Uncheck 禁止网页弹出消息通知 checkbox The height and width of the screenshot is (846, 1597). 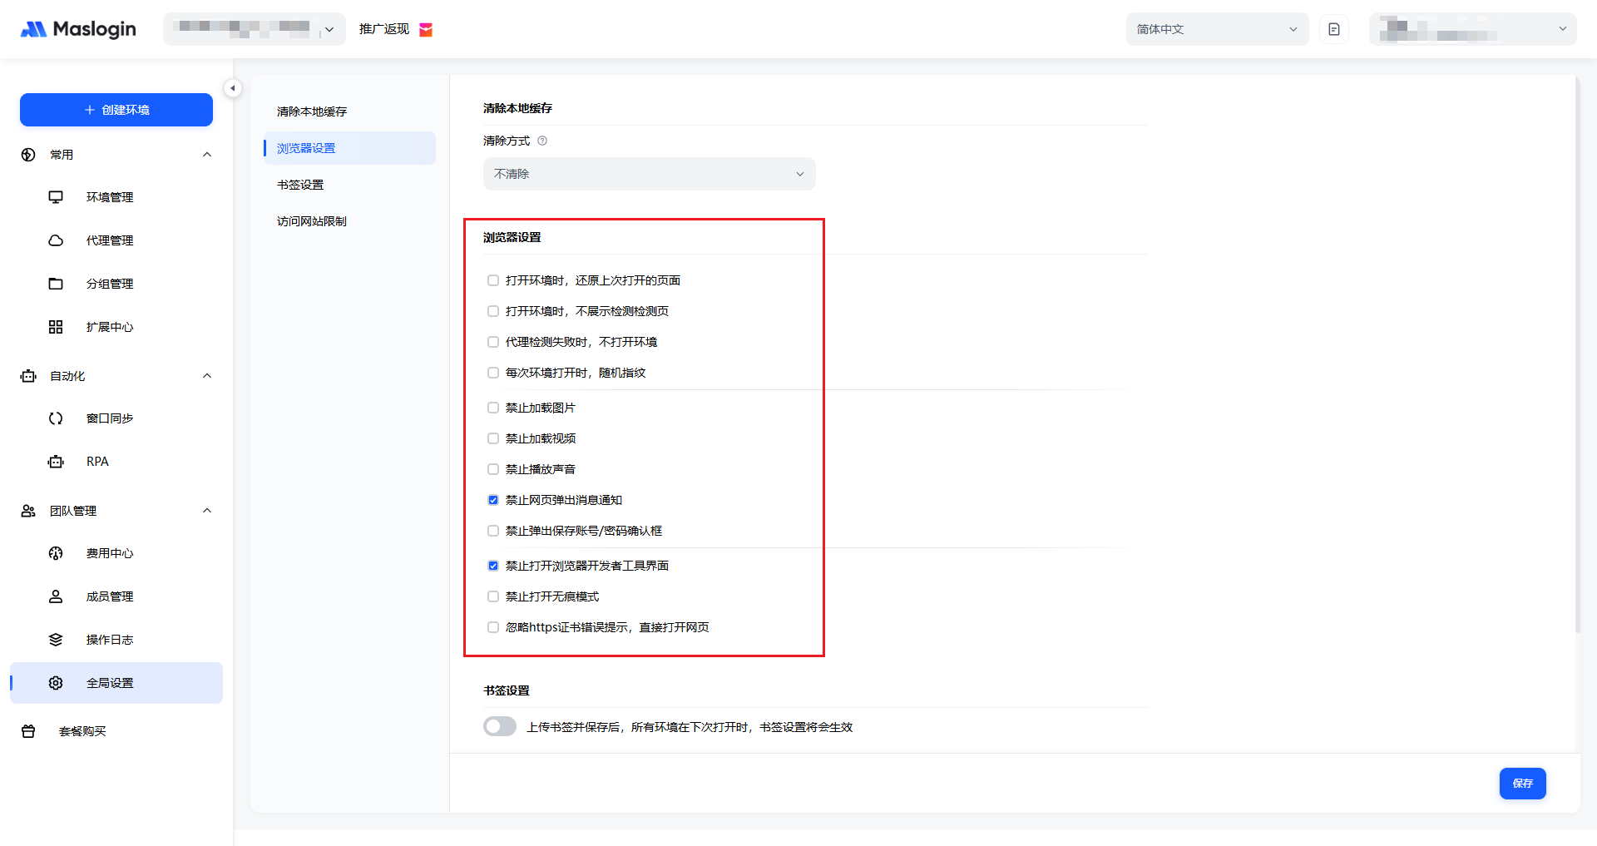[493, 500]
